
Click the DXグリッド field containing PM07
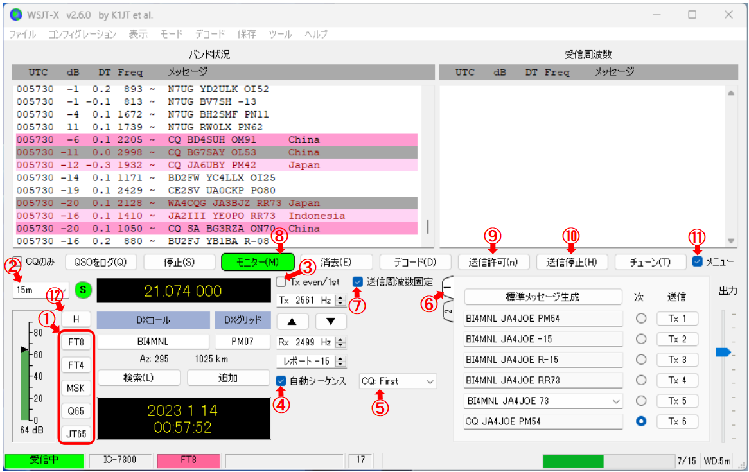tap(243, 342)
